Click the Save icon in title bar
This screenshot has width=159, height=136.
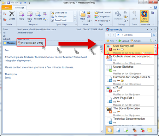8,3
